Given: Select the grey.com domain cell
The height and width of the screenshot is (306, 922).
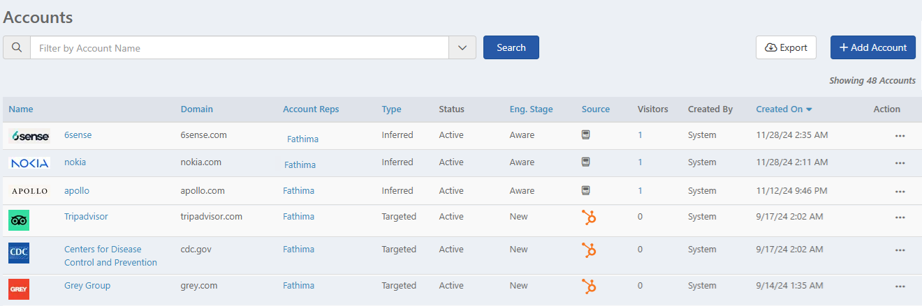Looking at the screenshot, I should coord(199,286).
